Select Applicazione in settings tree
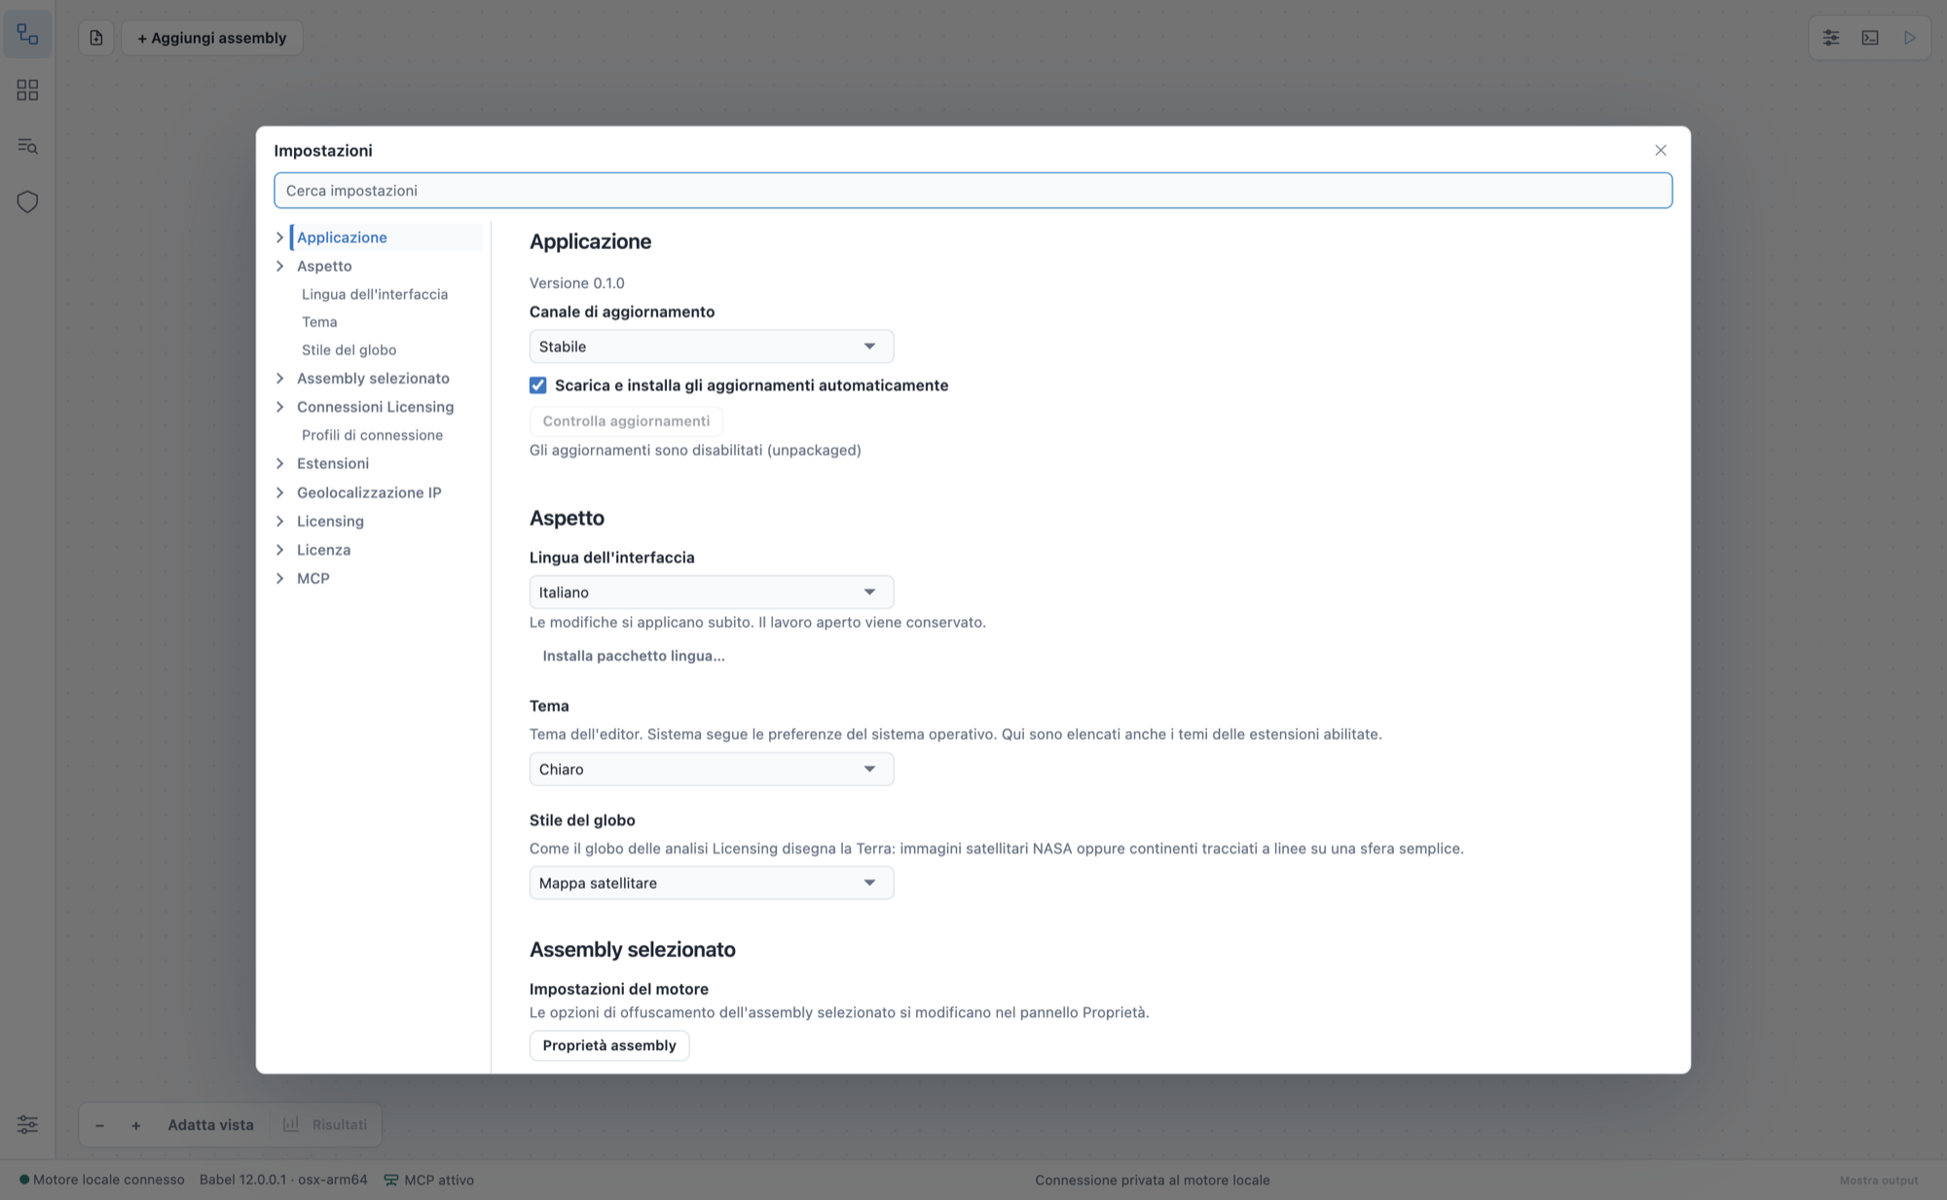This screenshot has height=1200, width=1947. coord(342,237)
